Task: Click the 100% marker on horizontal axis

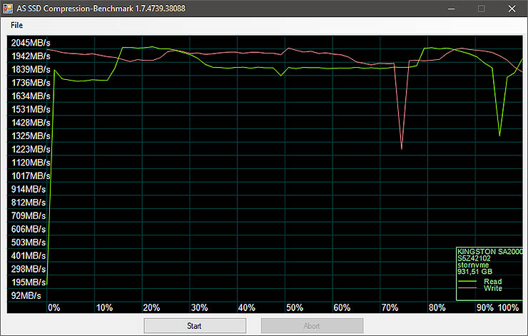Action: pyautogui.click(x=508, y=307)
